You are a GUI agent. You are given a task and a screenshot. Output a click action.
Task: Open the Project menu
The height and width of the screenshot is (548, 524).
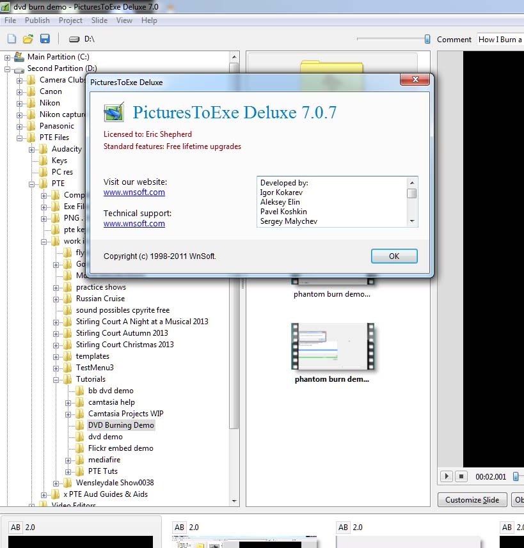[70, 20]
